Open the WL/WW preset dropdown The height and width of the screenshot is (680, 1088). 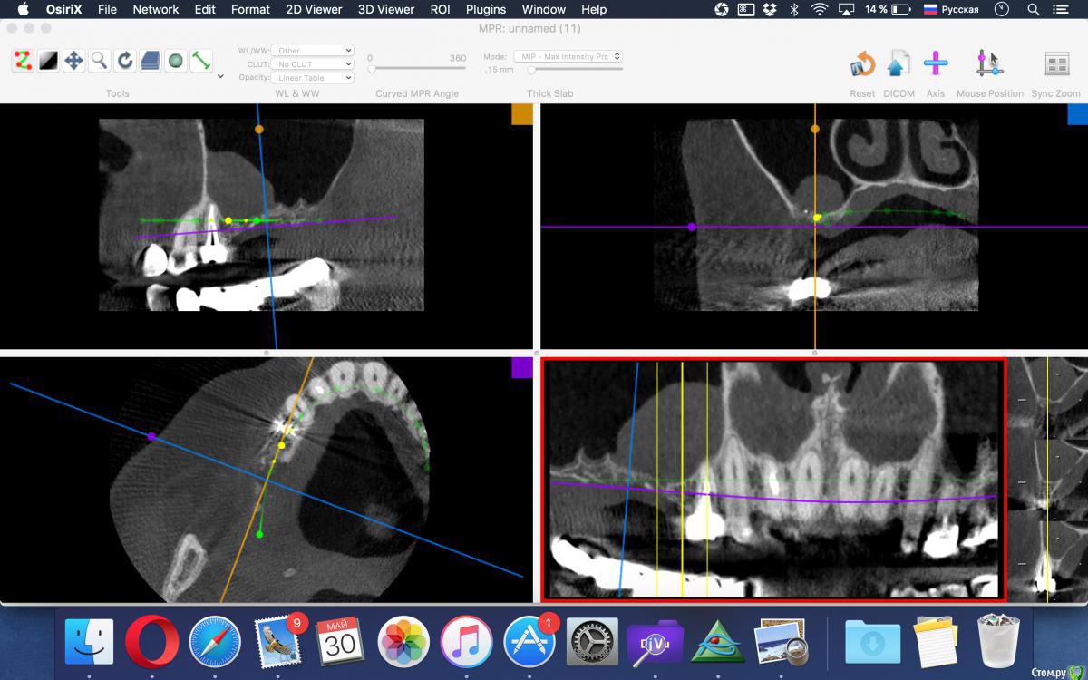coord(314,51)
